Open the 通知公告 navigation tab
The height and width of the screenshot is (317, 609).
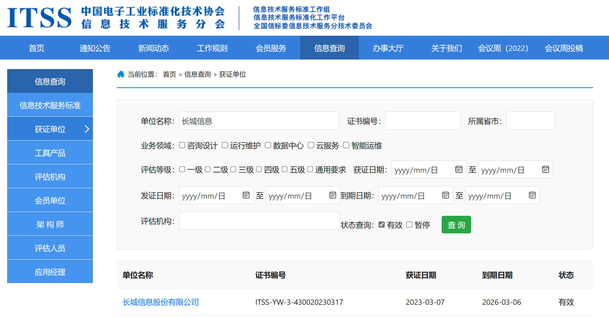point(95,48)
